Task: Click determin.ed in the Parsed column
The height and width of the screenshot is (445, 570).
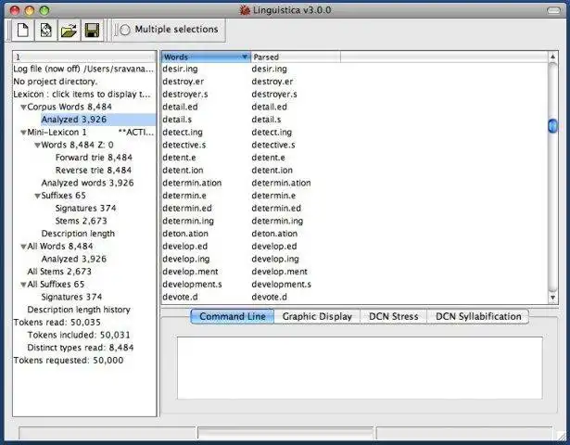Action: (x=276, y=209)
